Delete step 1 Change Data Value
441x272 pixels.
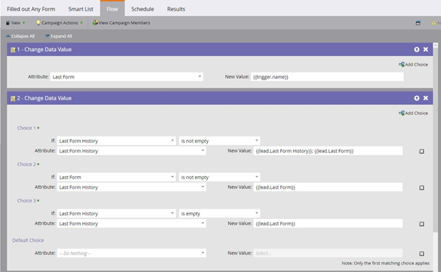point(426,50)
